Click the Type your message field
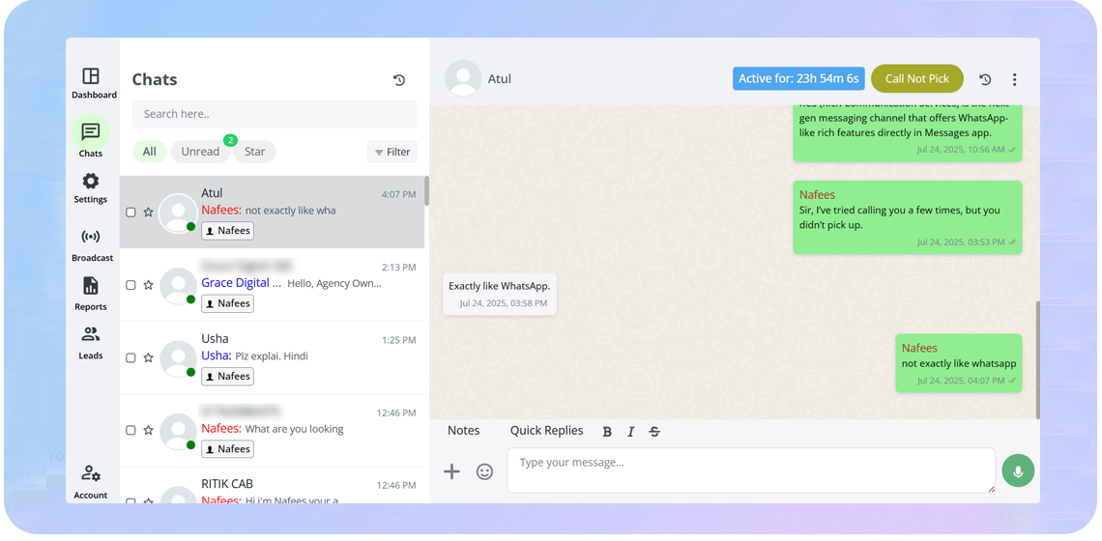This screenshot has height=541, width=1102. click(x=751, y=470)
